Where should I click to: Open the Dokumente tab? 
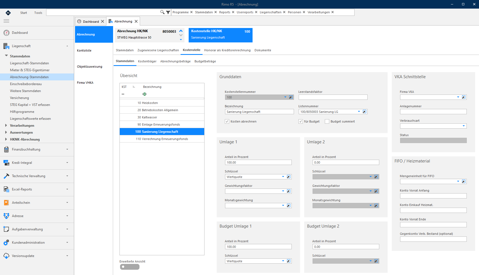pyautogui.click(x=263, y=50)
